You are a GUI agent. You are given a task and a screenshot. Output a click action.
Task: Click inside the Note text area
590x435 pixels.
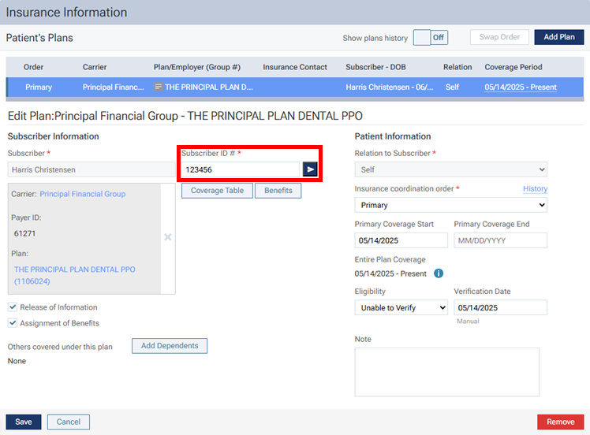coord(447,372)
